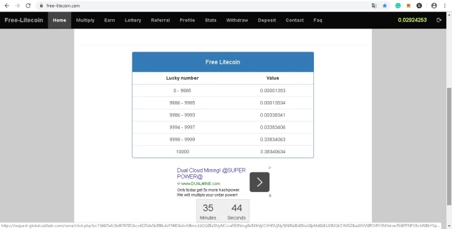Click the blue bookmark star icon

point(385,6)
